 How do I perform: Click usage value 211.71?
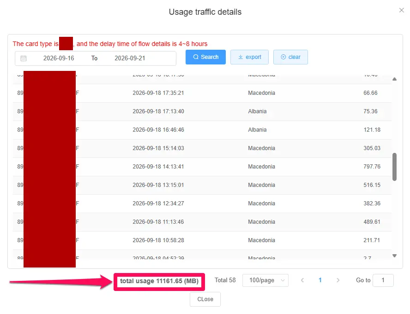tap(372, 240)
